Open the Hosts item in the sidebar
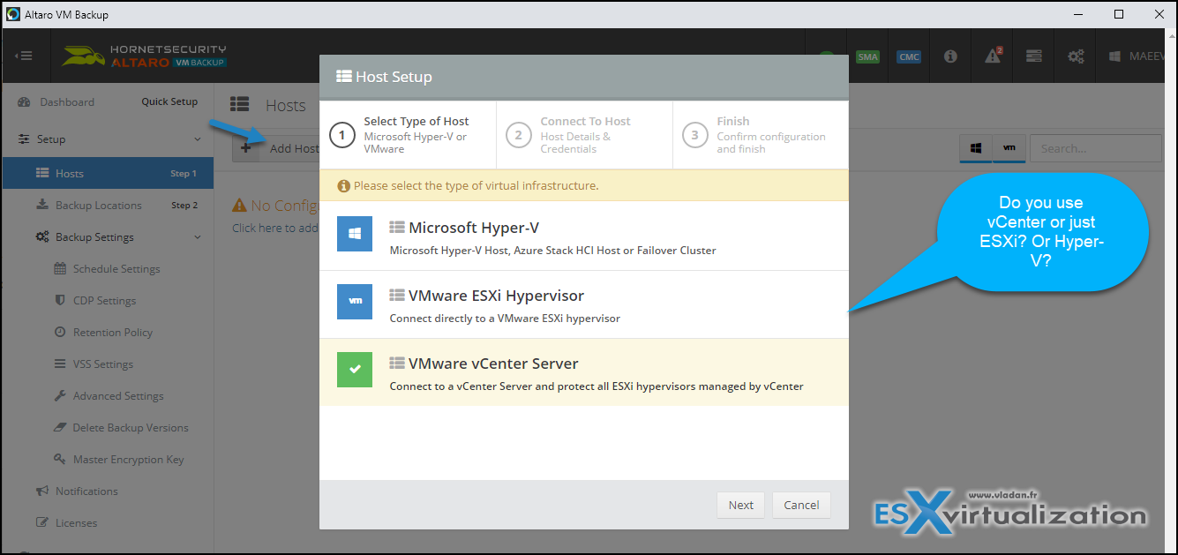1178x555 pixels. (108, 174)
